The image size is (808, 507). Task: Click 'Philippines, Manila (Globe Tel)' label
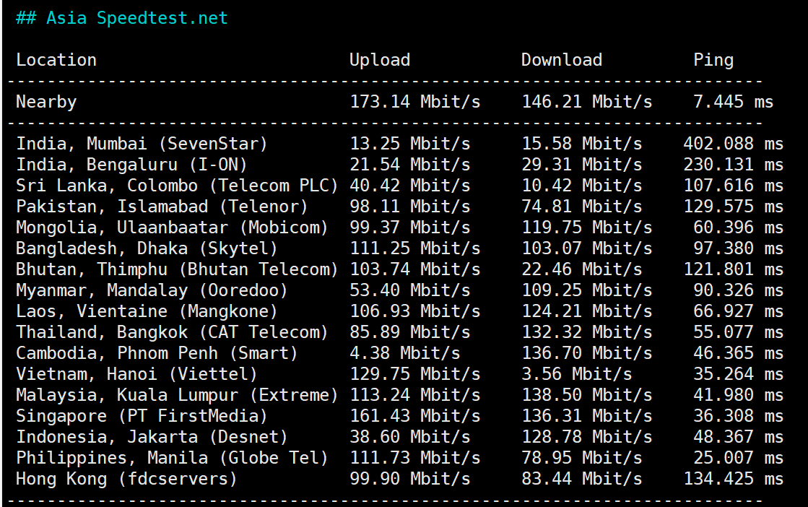click(x=172, y=458)
